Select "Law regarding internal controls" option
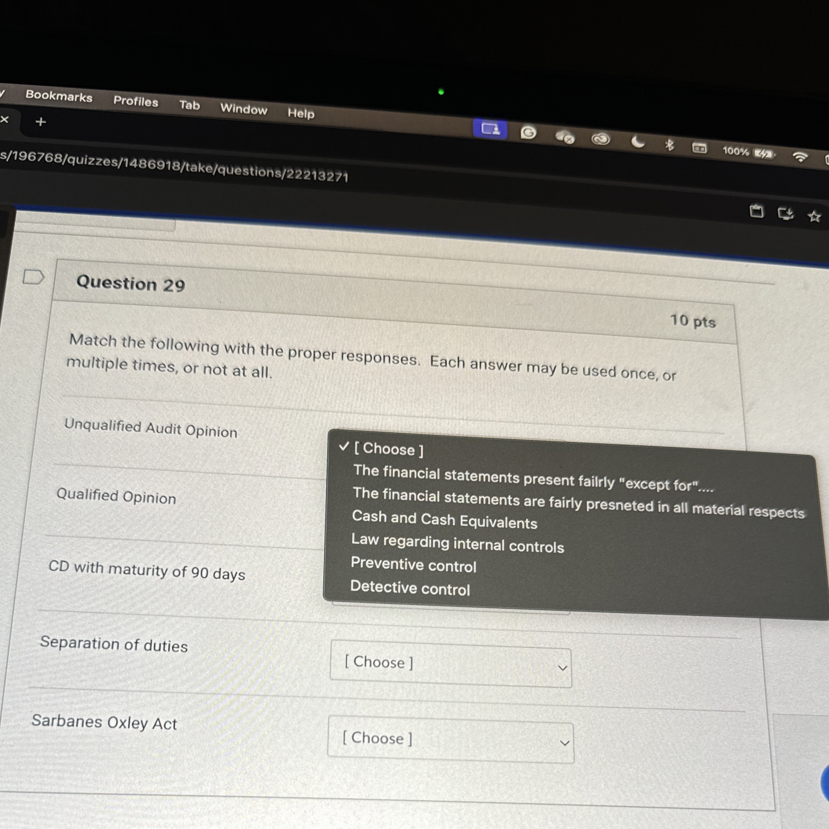The image size is (829, 829). point(457,543)
